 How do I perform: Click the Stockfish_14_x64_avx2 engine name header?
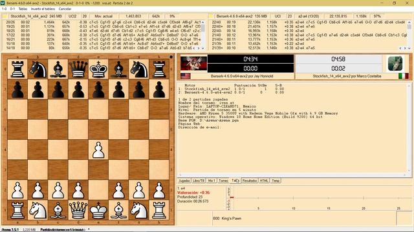[x=37, y=16]
